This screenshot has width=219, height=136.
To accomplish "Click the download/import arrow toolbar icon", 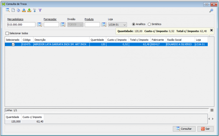I will pos(29,10).
